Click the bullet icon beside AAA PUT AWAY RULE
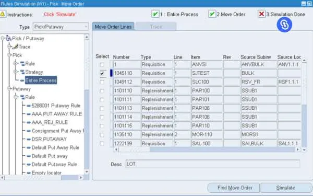The height and width of the screenshot is (196, 313). 29,114
